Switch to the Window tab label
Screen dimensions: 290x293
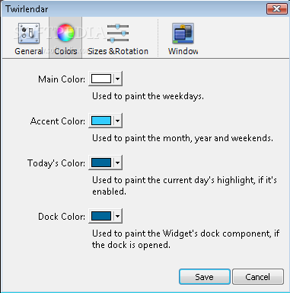click(x=183, y=51)
